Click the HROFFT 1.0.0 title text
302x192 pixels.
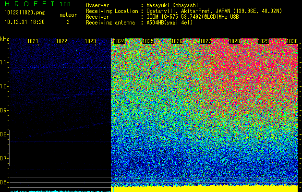click(38, 4)
